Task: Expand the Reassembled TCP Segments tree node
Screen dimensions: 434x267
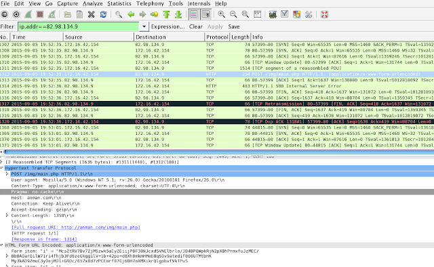Action: coord(1,162)
